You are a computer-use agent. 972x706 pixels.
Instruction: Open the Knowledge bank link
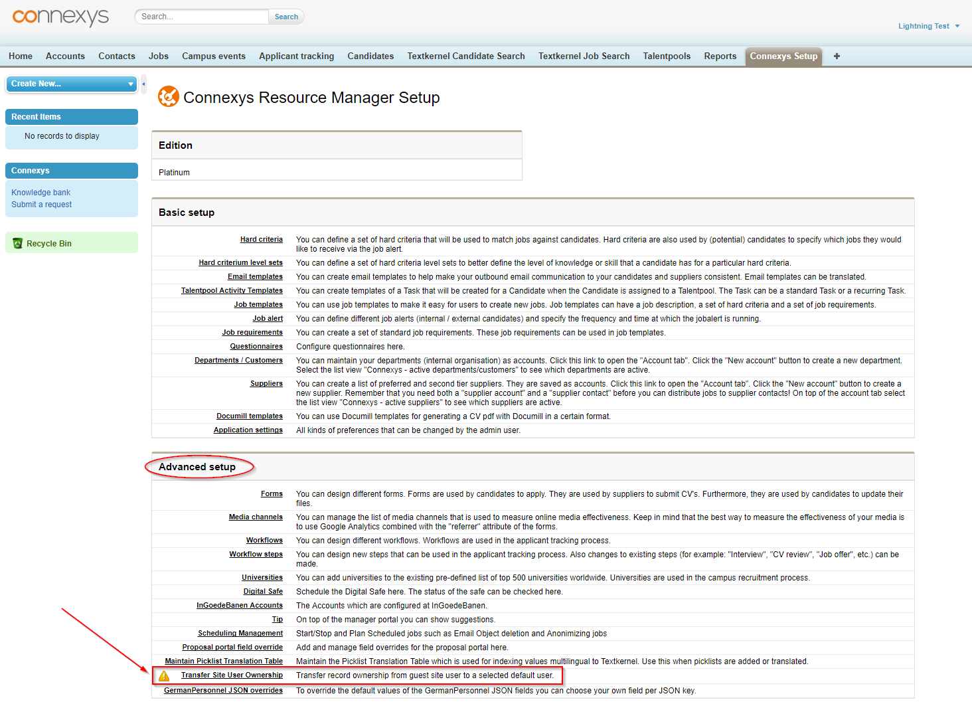click(40, 193)
